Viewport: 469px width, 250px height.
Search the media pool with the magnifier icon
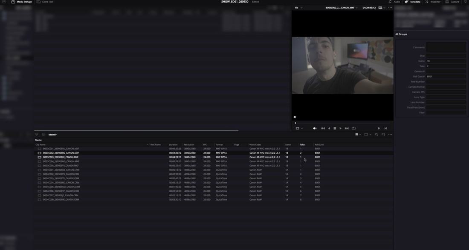pyautogui.click(x=376, y=135)
